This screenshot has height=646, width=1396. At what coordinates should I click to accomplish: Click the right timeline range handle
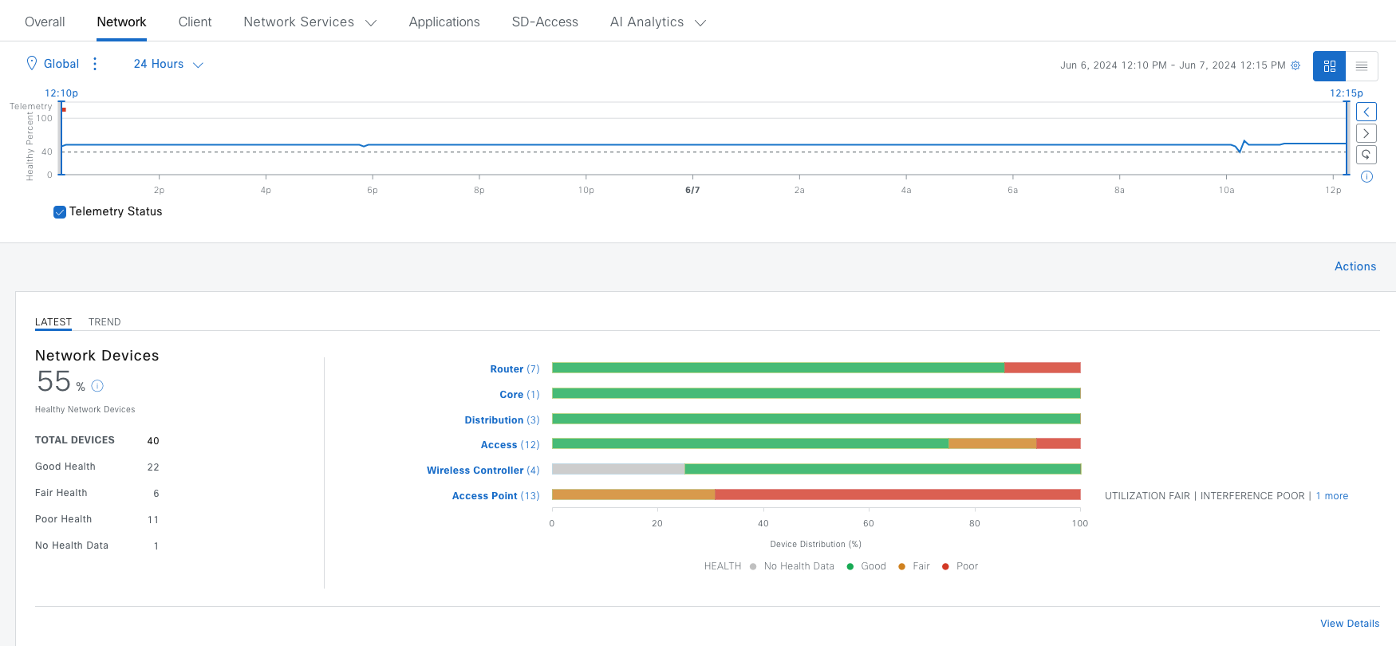tap(1347, 137)
